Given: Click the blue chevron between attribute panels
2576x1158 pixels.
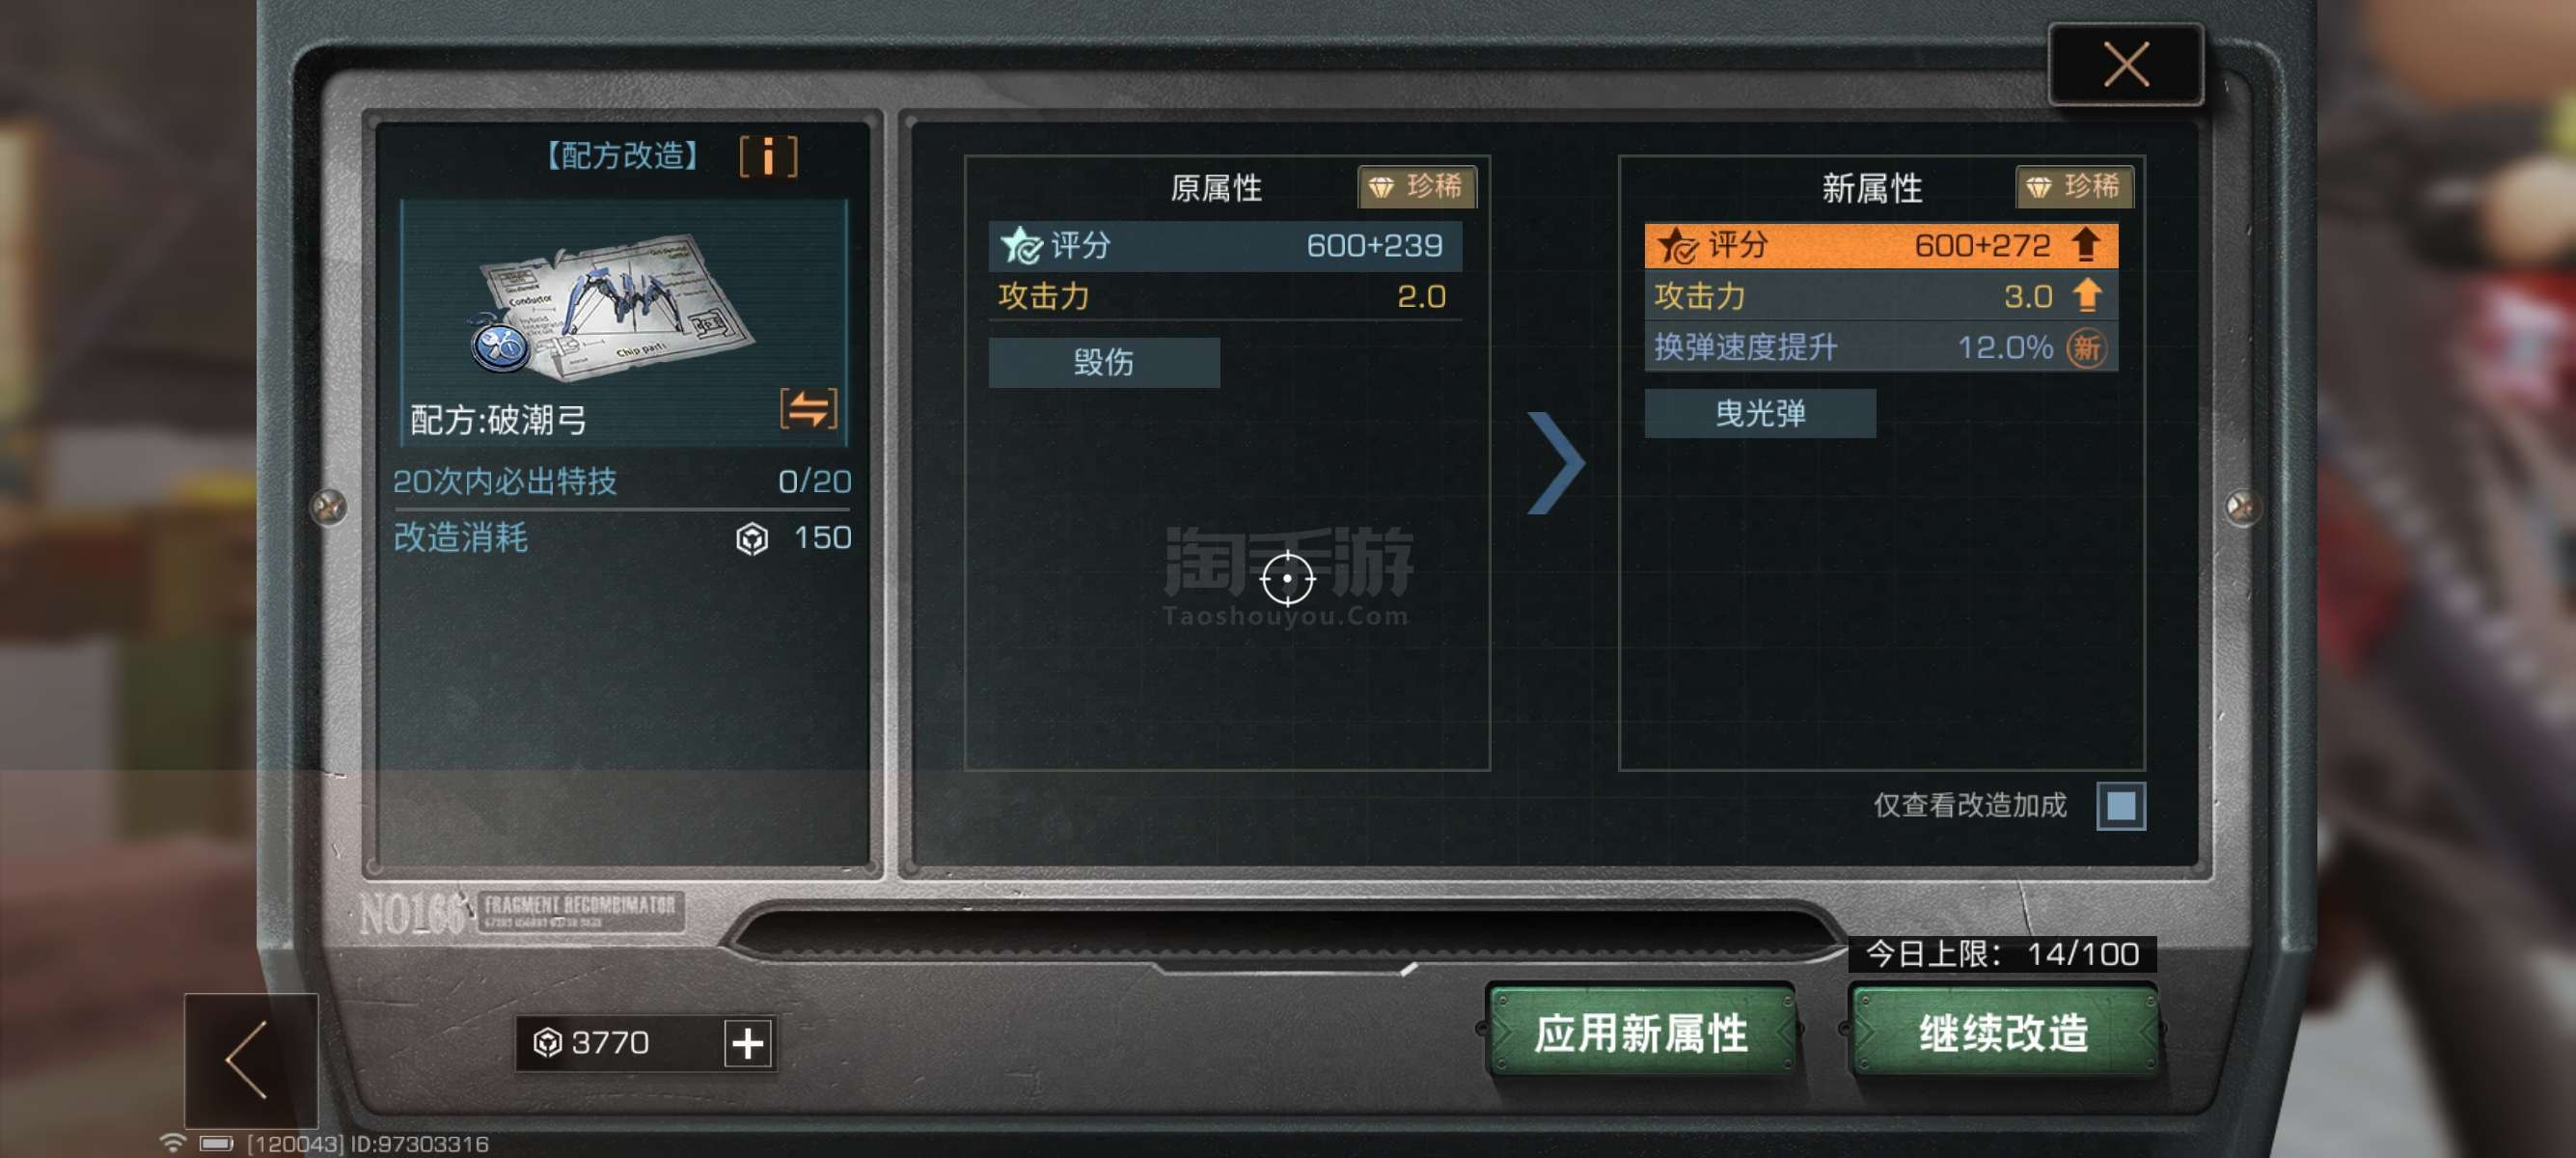Looking at the screenshot, I should coord(1555,463).
